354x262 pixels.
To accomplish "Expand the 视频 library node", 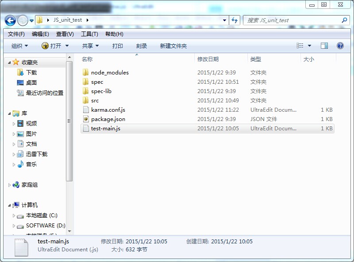I will click(x=14, y=124).
